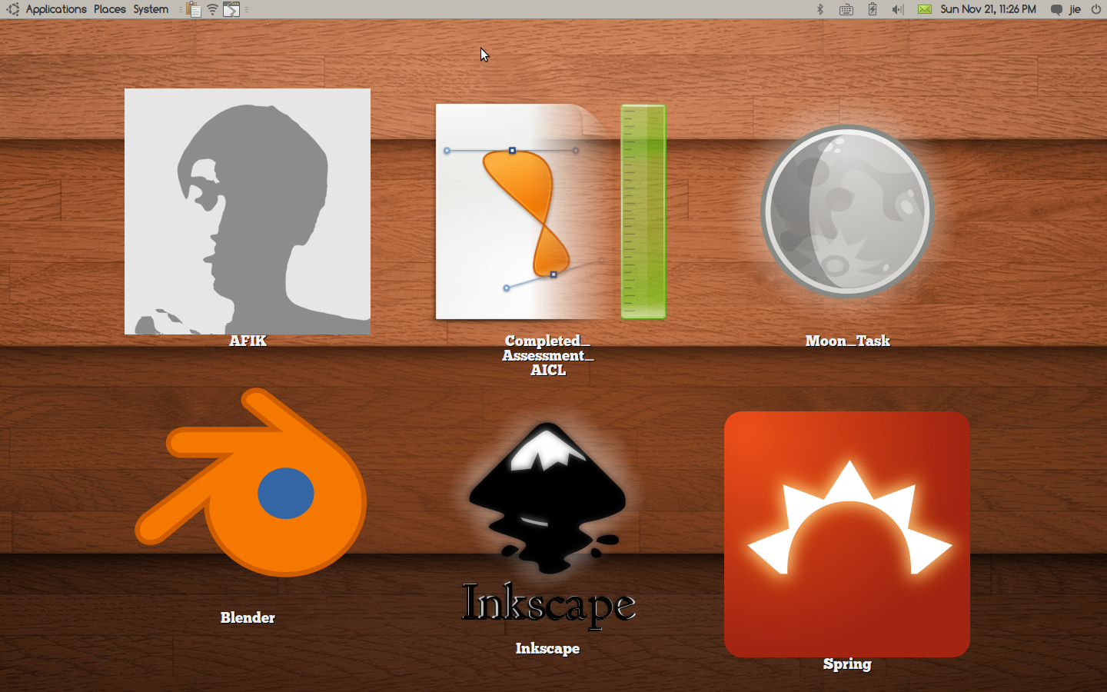
Task: Select the Inkscape label below the logo
Action: [548, 648]
